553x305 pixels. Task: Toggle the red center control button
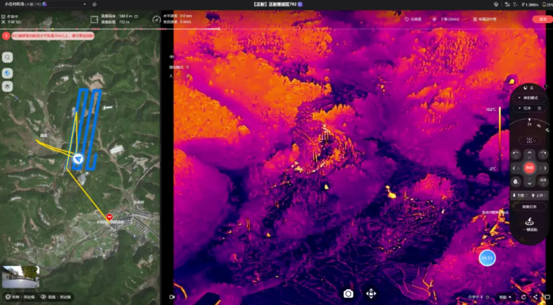coord(529,168)
